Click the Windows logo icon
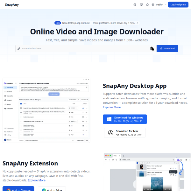The width and height of the screenshot is (191, 191). [109, 119]
